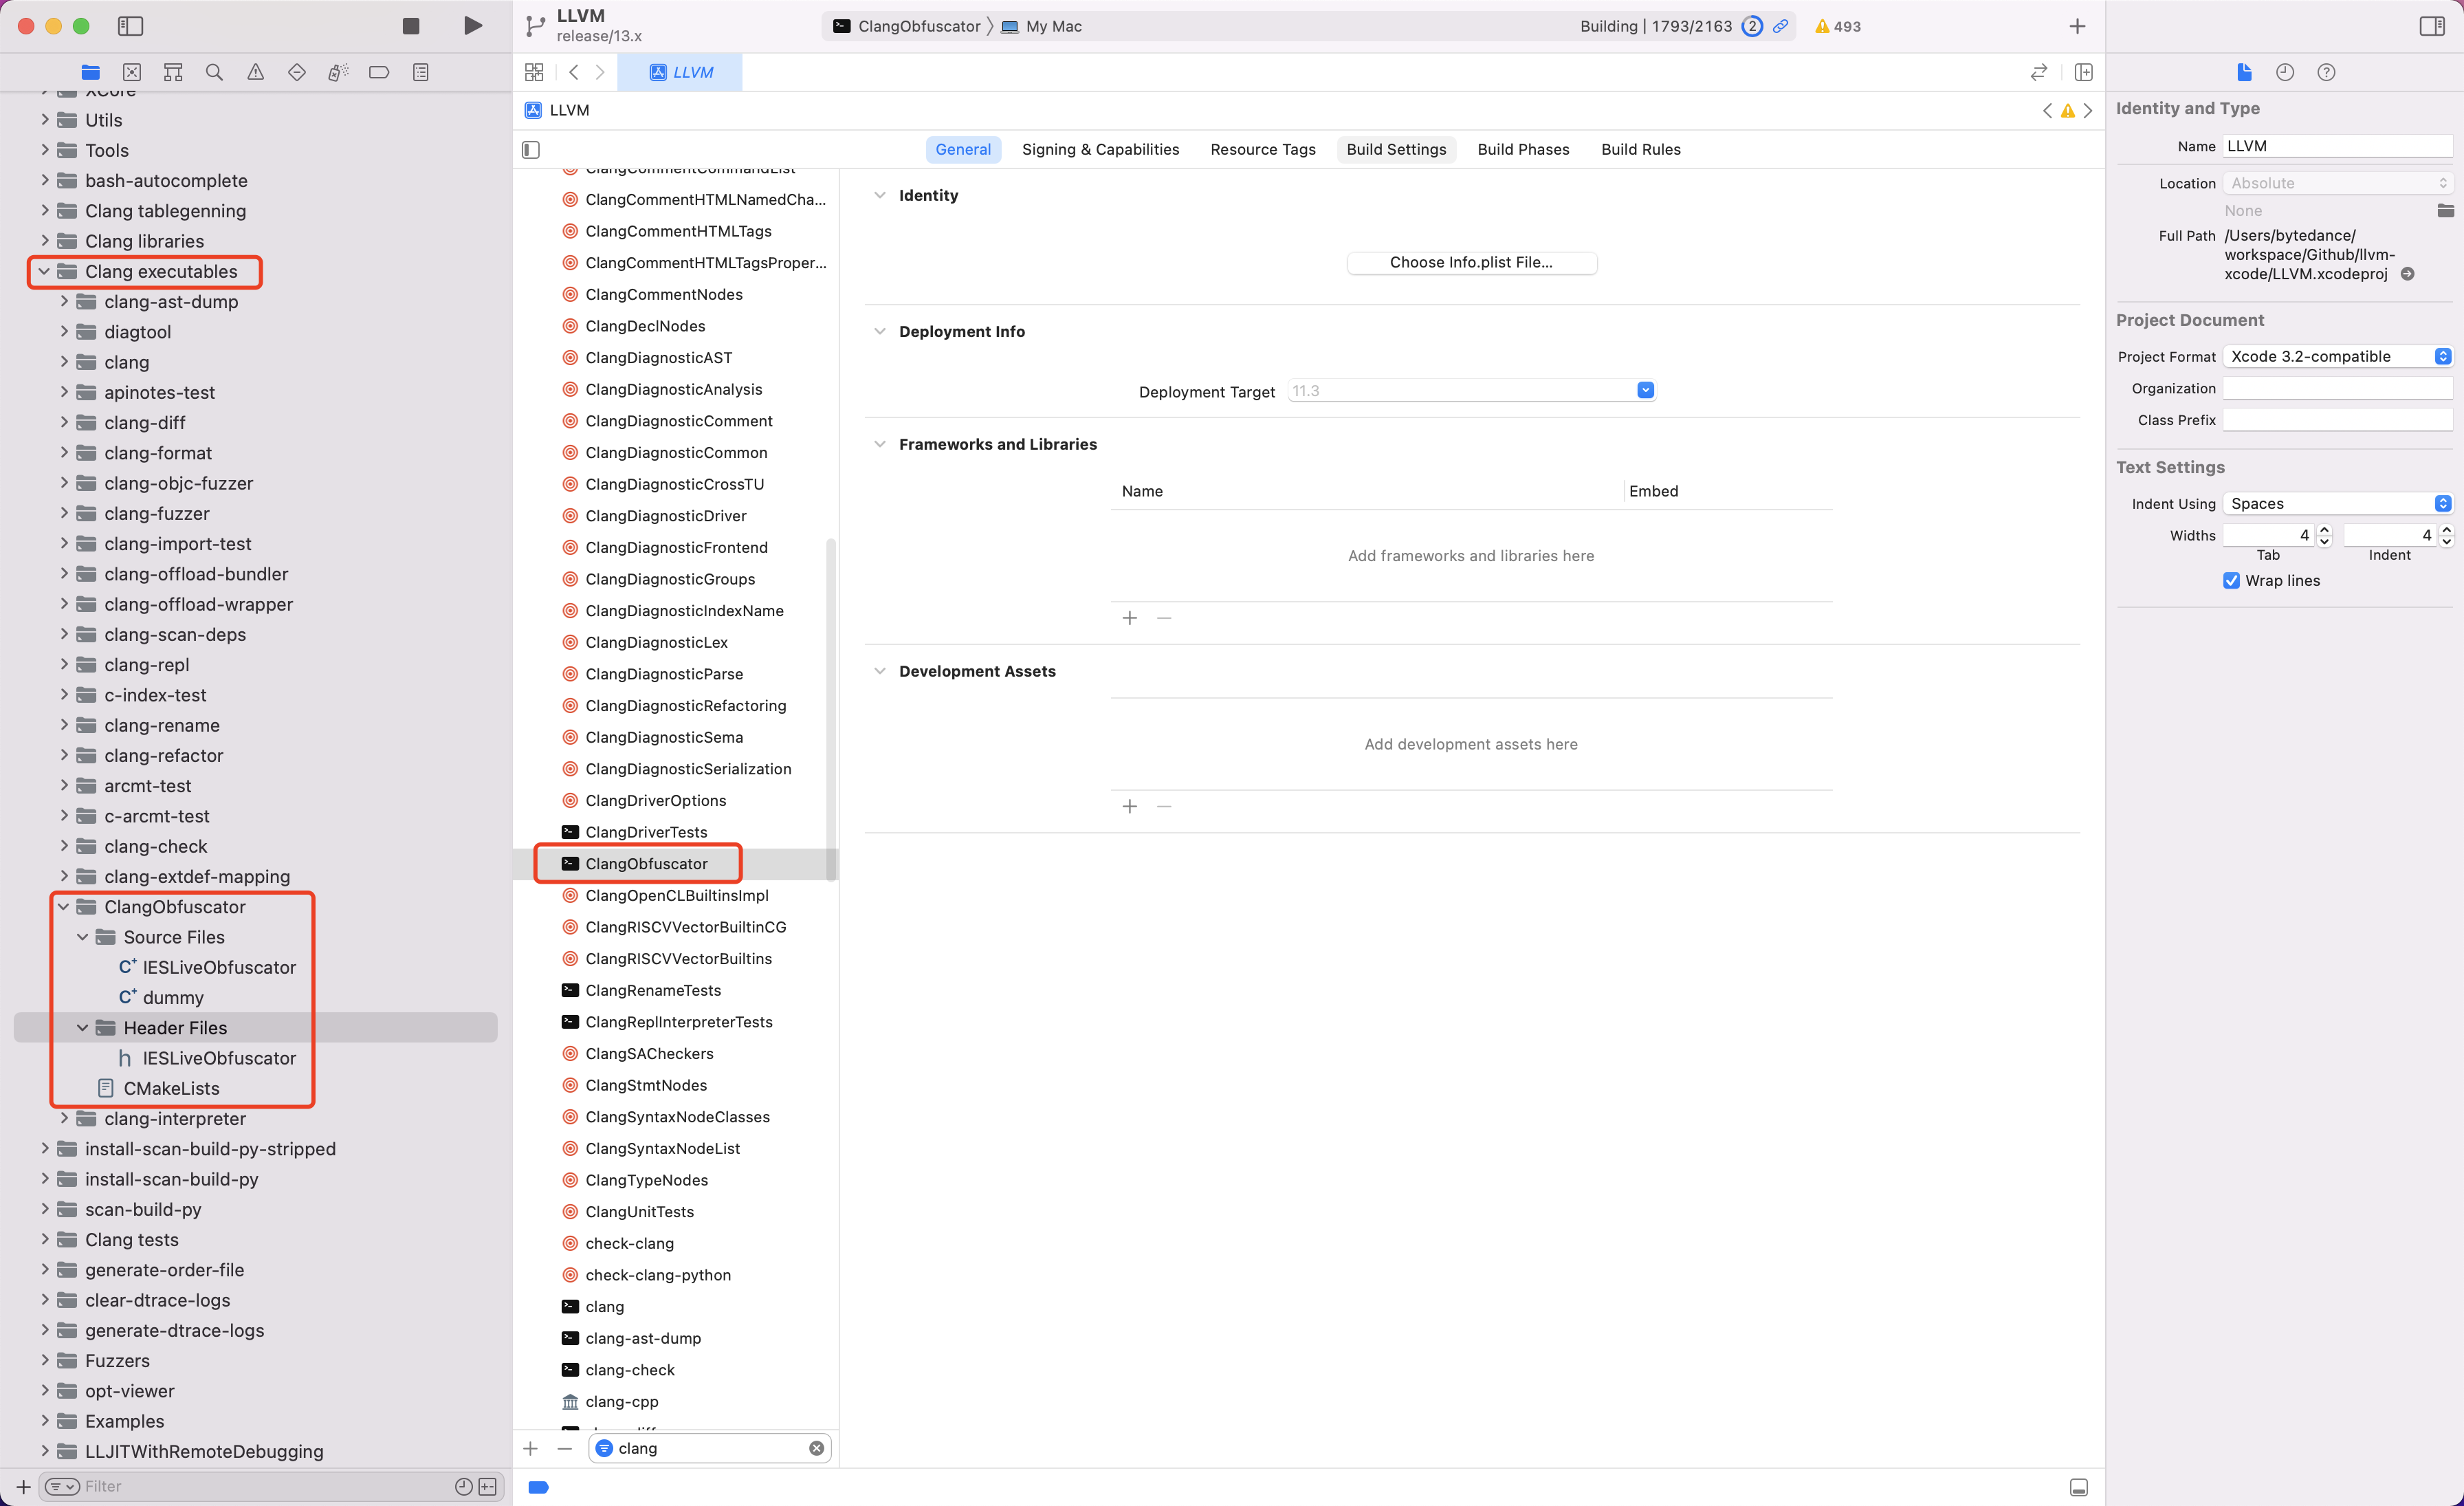The height and width of the screenshot is (1506, 2464).
Task: Open the Find navigator magnifier icon
Action: coord(214,72)
